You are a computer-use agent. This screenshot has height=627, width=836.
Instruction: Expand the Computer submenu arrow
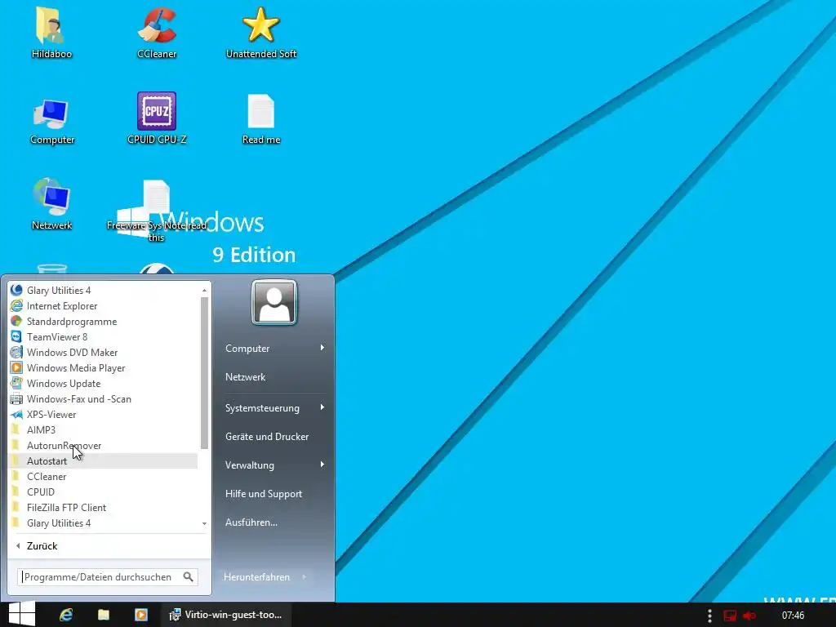[x=322, y=348]
